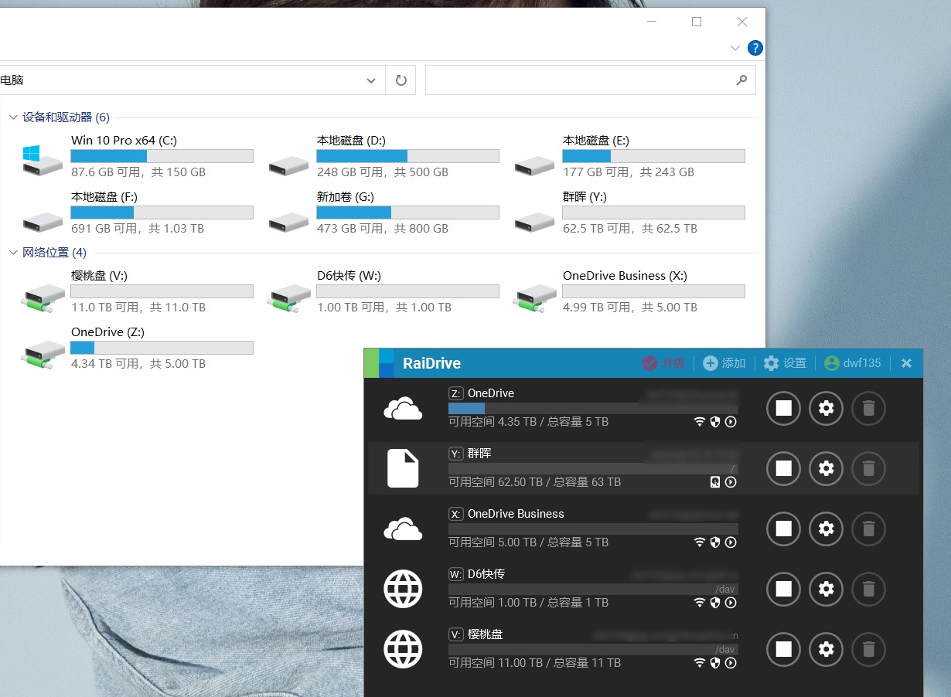
Task: Stop the Z: OneDrive connection in RaiDrive
Action: click(x=783, y=408)
